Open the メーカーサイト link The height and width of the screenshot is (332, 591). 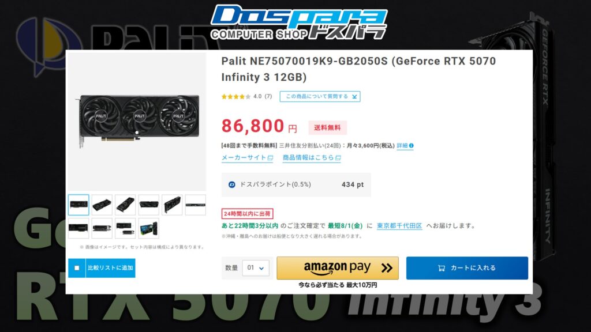pos(247,158)
